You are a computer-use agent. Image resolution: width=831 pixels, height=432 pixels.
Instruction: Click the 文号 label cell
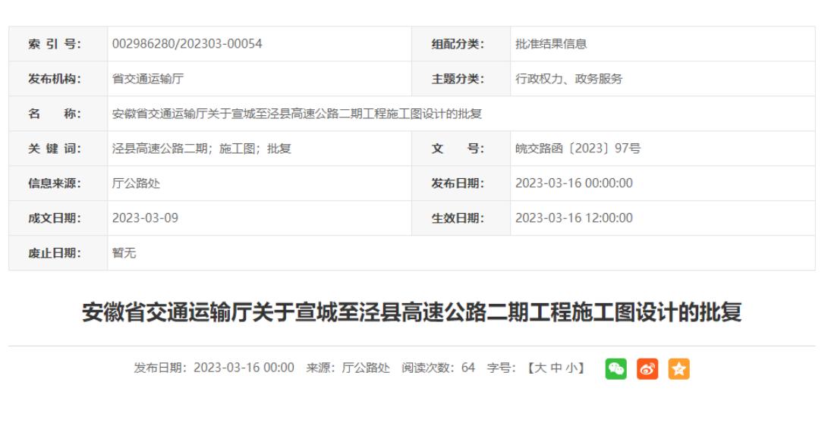pos(461,149)
